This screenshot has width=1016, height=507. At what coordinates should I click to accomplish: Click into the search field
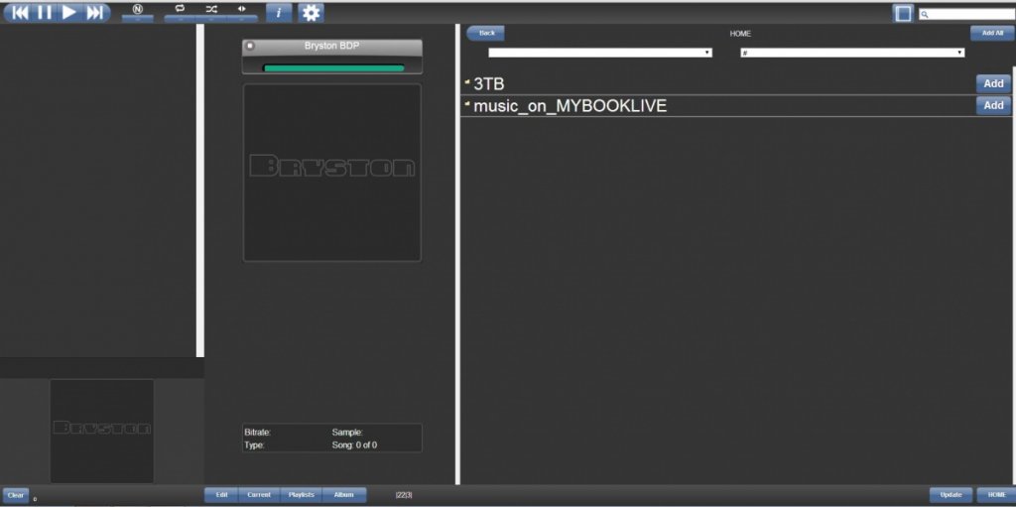tap(967, 14)
